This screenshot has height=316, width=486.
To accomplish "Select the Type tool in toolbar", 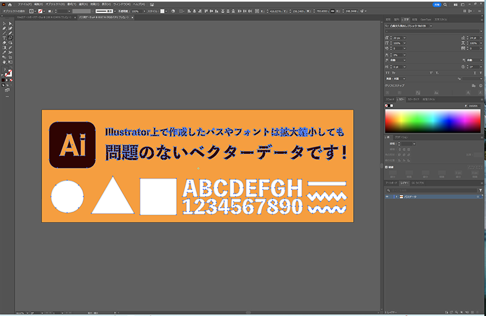I will (x=4, y=37).
